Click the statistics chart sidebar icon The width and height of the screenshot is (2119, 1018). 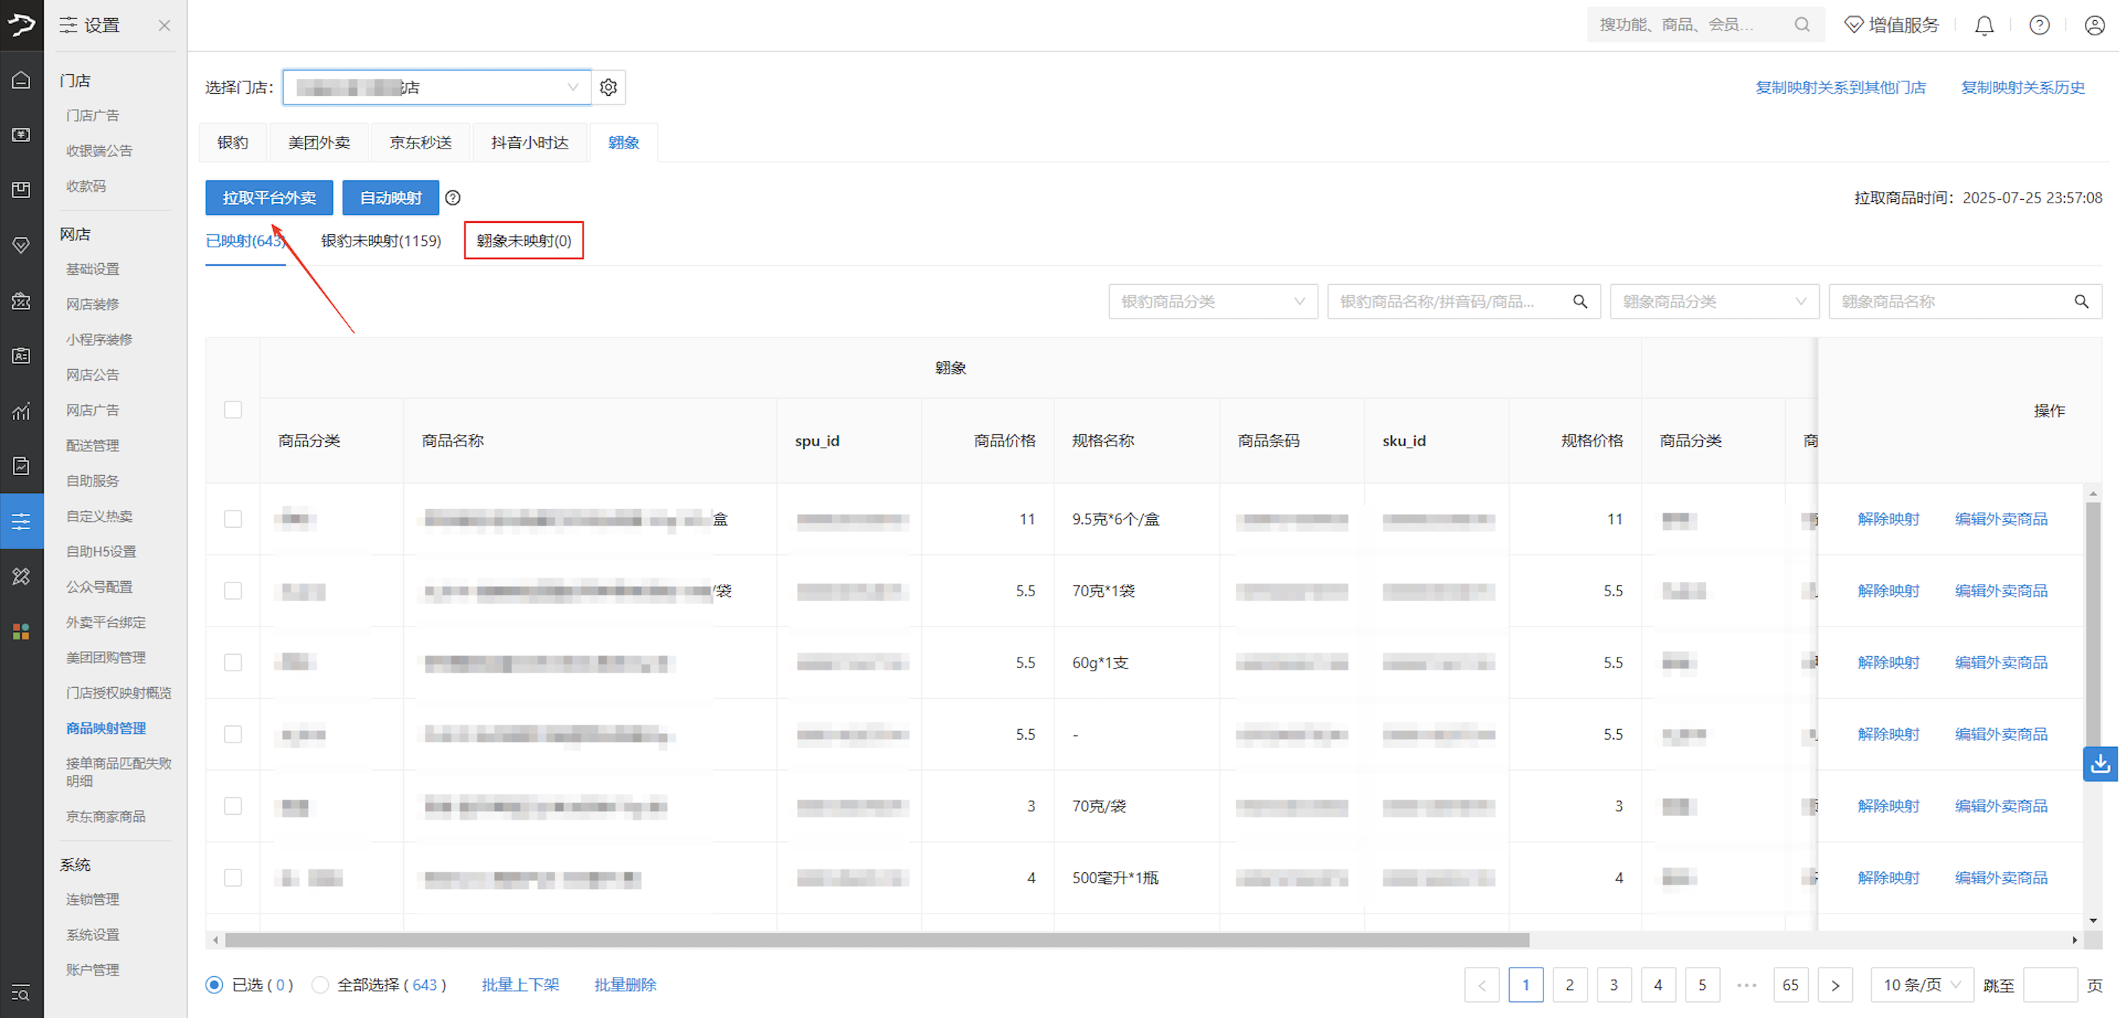click(x=22, y=411)
